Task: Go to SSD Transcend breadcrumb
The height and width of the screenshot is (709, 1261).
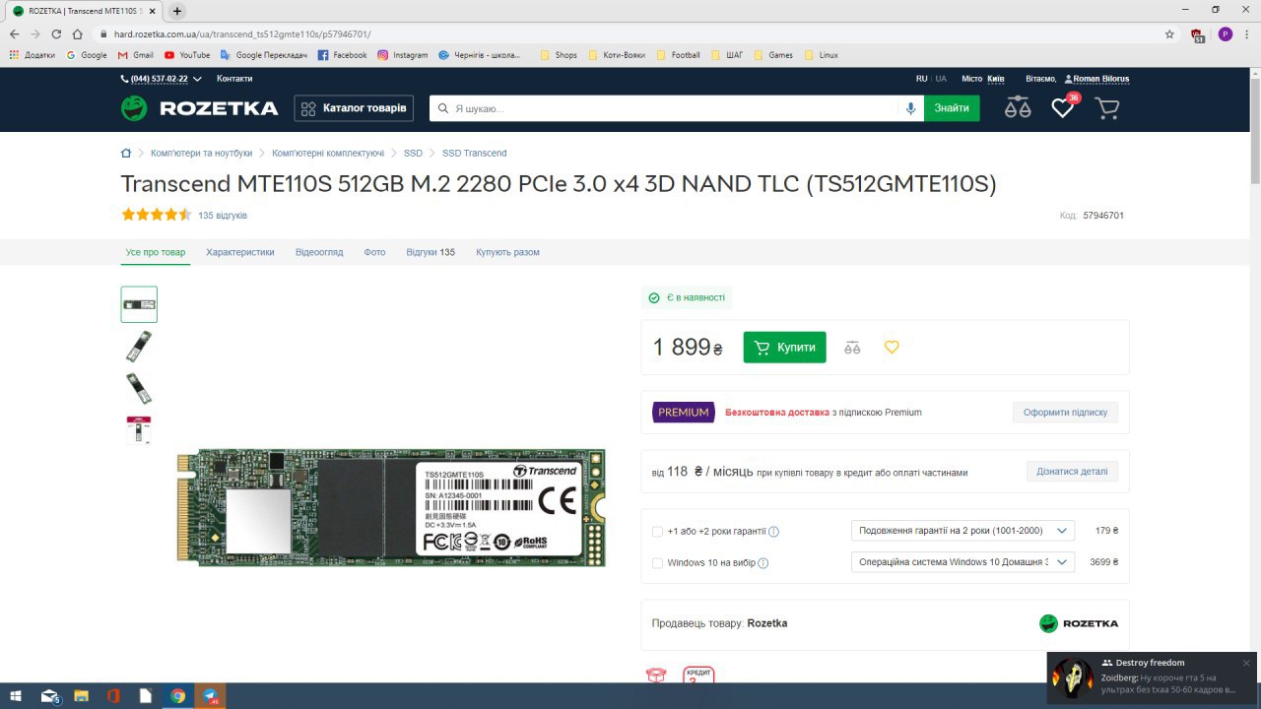Action: [475, 153]
